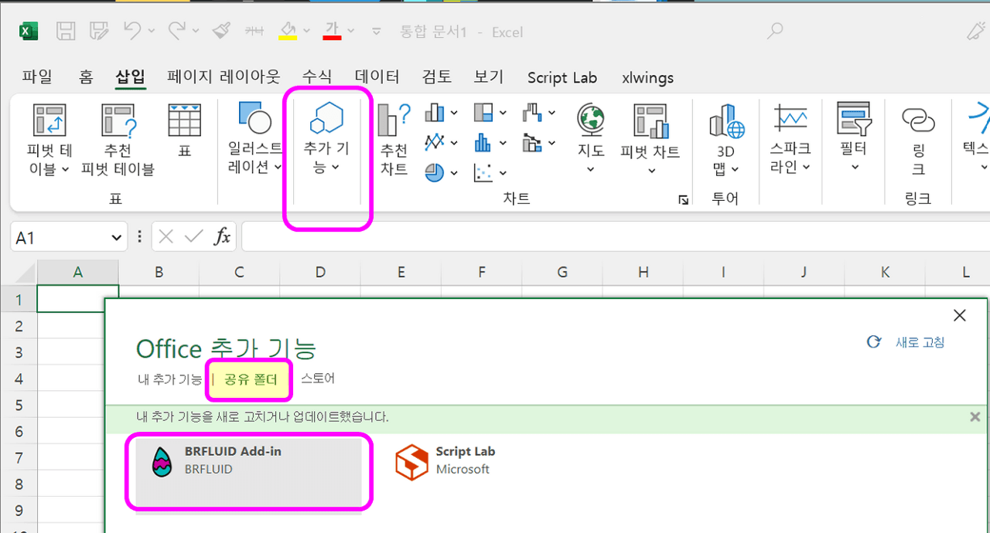Toggle the strikethrough icon in quick access
Viewport: 990px width, 533px height.
254,31
